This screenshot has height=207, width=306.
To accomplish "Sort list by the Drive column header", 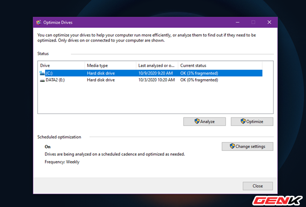I will point(61,65).
